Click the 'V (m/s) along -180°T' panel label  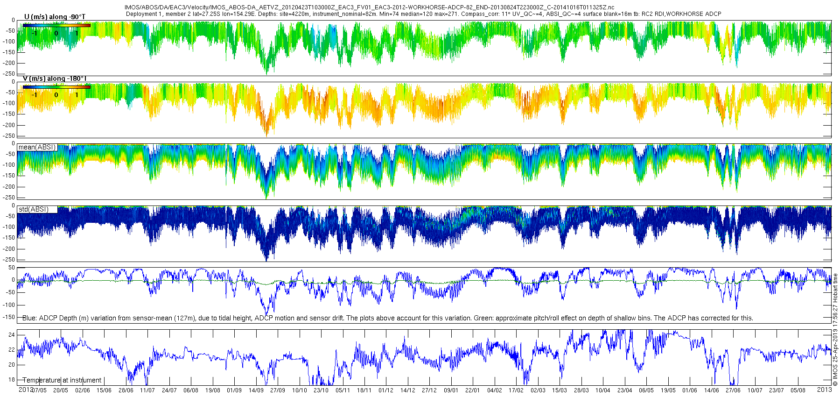tap(55, 78)
